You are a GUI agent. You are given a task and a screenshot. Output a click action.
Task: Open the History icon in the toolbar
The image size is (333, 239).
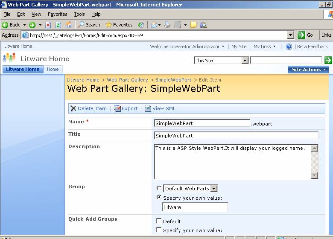click(x=141, y=25)
